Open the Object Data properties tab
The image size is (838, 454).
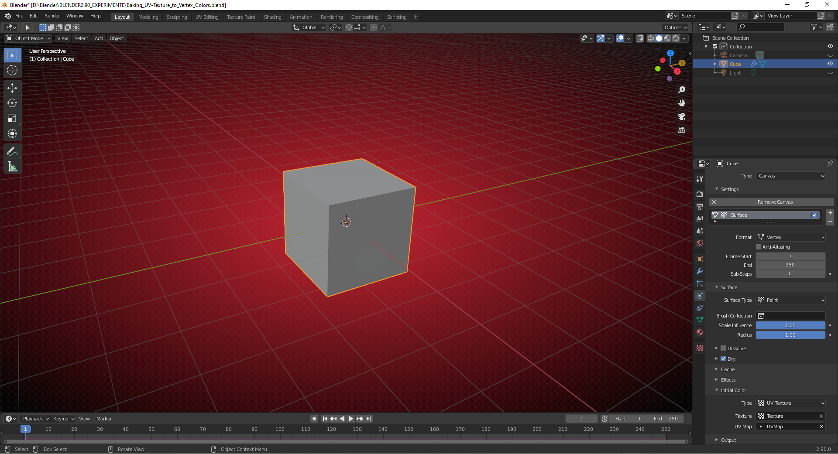coord(700,320)
